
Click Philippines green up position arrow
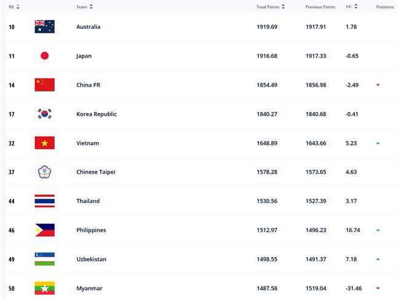(x=378, y=230)
